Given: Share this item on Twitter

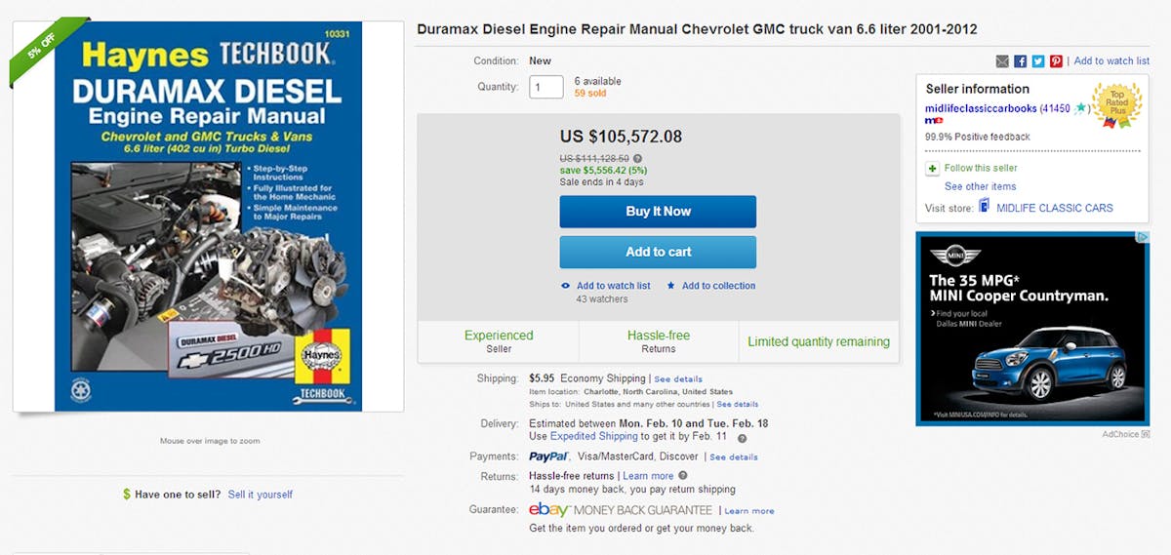Looking at the screenshot, I should [1038, 61].
